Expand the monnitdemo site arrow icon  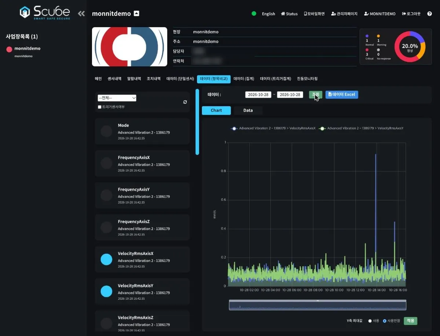[x=136, y=14]
